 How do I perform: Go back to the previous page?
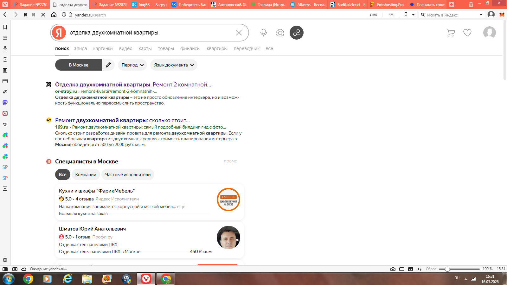pyautogui.click(x=5, y=15)
